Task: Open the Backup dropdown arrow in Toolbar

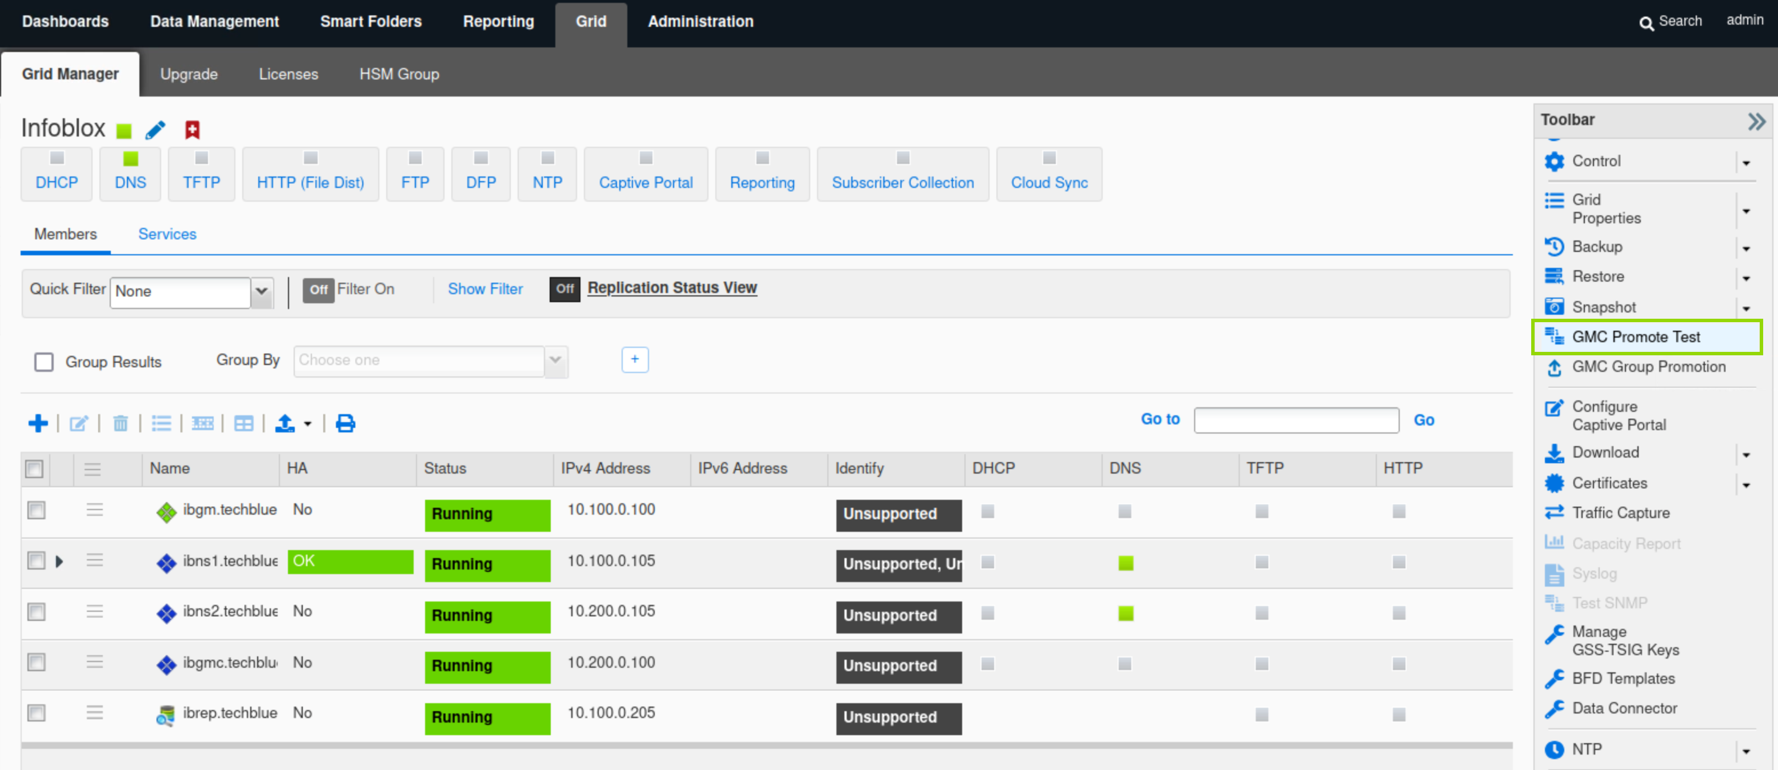Action: [1745, 248]
